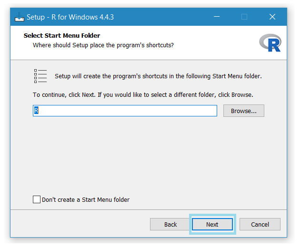
Task: Minimize the Setup window
Action: [x=217, y=17]
